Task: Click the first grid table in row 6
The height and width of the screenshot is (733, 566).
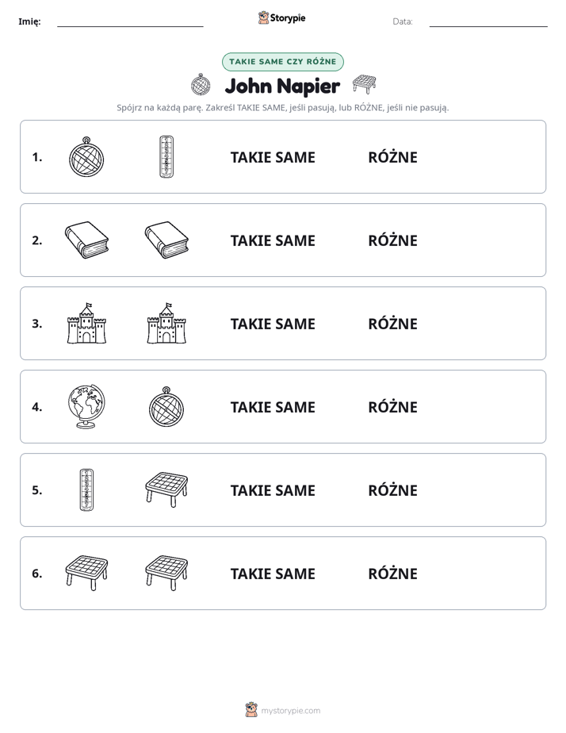Action: [87, 573]
